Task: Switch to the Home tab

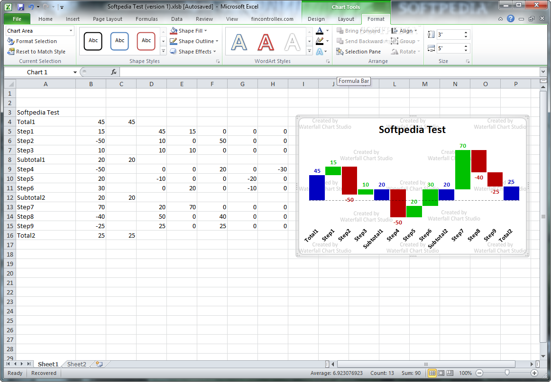Action: click(x=46, y=19)
